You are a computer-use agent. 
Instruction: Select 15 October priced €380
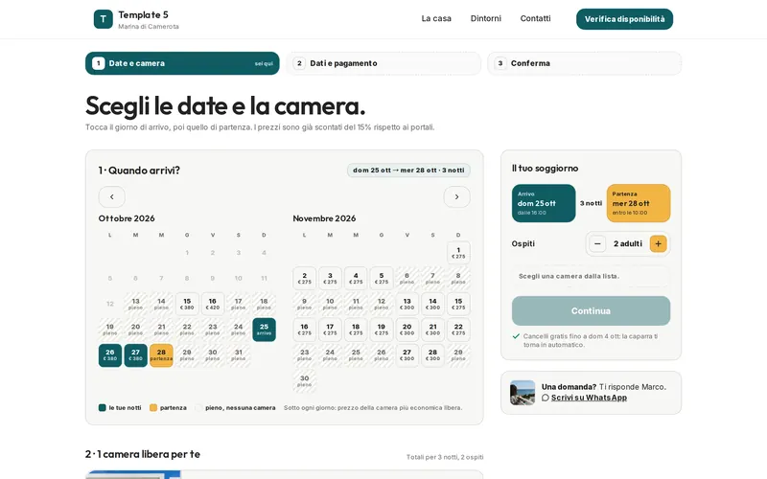pos(187,304)
